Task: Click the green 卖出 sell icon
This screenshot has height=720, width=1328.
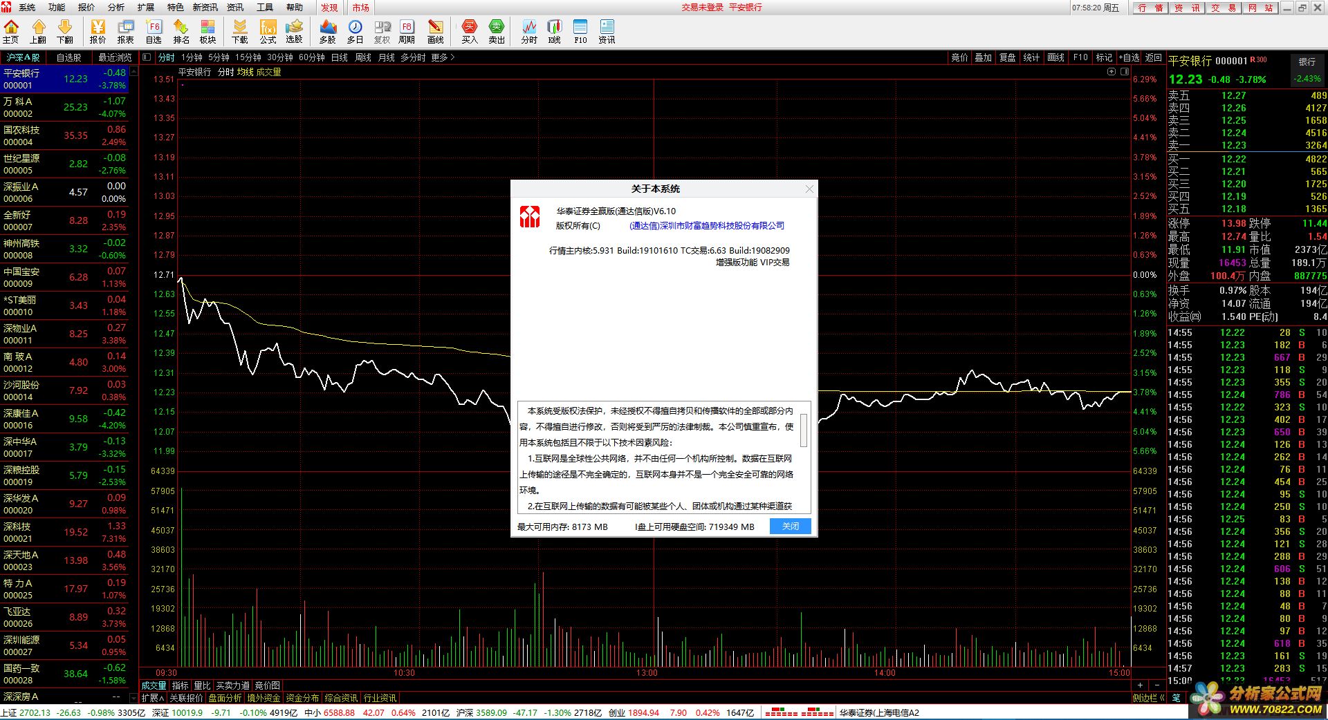Action: pos(497,32)
